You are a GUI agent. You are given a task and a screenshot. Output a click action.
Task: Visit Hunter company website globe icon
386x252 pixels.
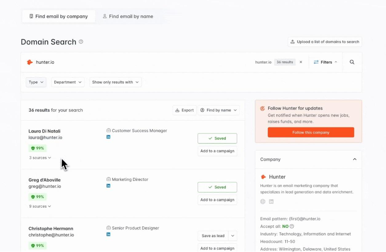coord(263,202)
